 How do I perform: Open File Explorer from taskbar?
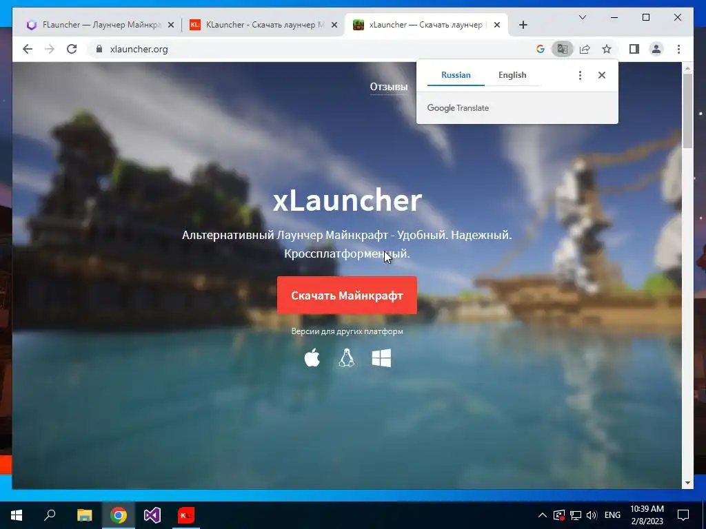[84, 515]
